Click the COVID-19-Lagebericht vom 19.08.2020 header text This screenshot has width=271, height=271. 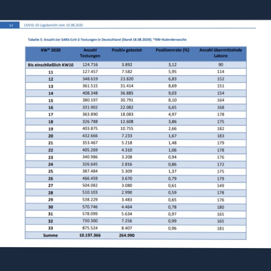point(54,25)
